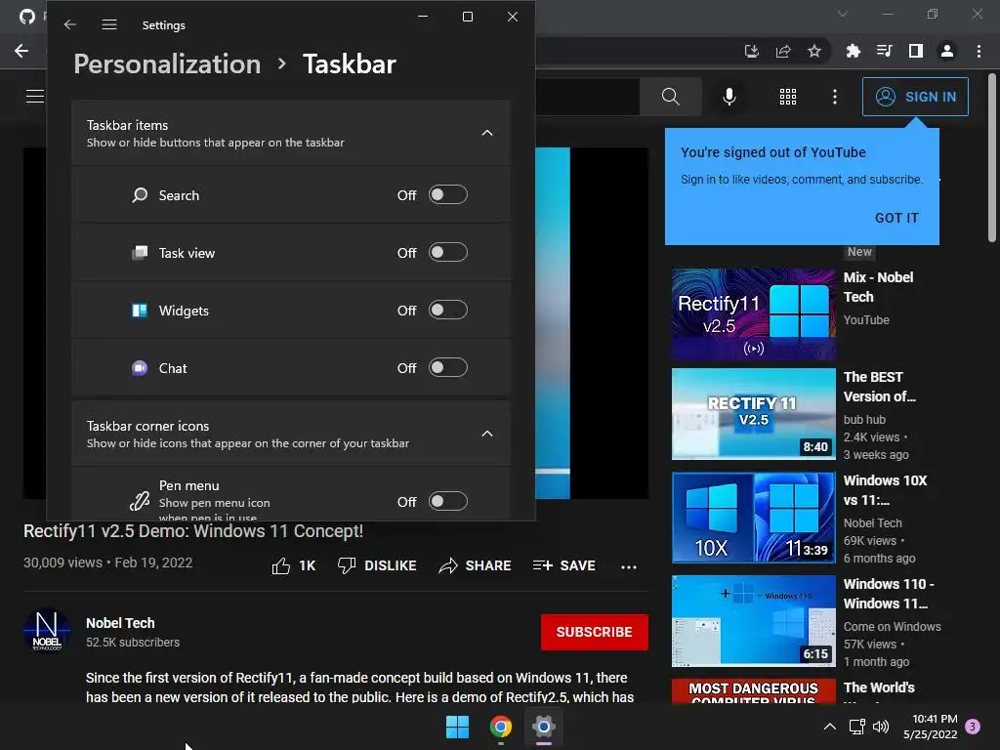Enable the Widgets toggle
The width and height of the screenshot is (1000, 750).
447,310
